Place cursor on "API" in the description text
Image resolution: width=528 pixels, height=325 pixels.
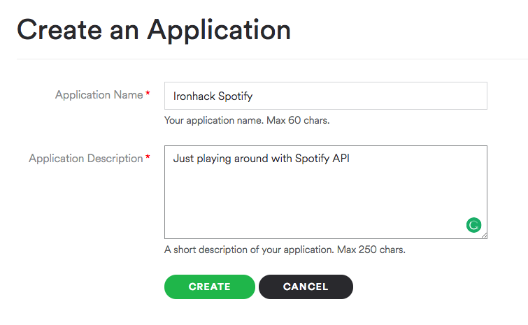[341, 159]
